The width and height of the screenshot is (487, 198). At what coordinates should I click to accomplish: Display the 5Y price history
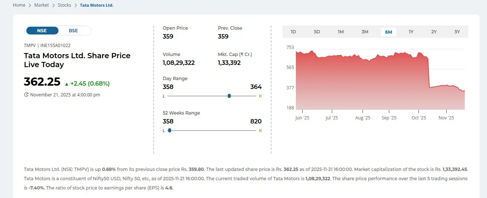pyautogui.click(x=457, y=32)
